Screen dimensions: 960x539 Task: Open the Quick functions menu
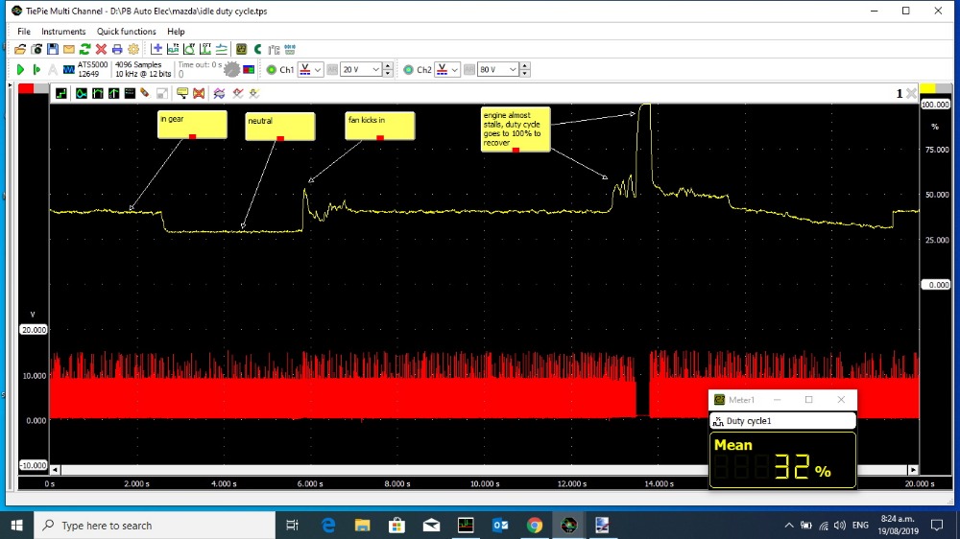pyautogui.click(x=126, y=32)
